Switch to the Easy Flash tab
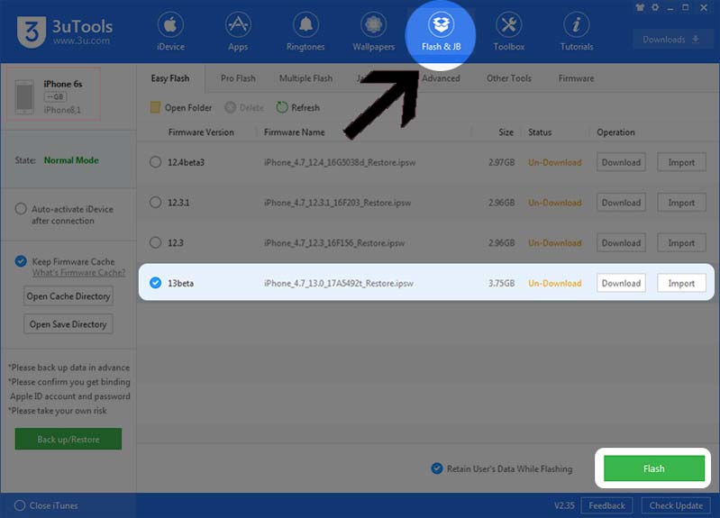The image size is (720, 518). coord(170,78)
